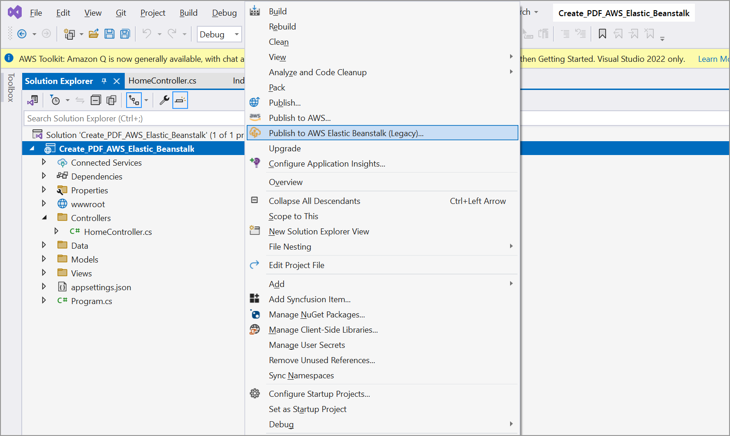The height and width of the screenshot is (436, 730).
Task: Open the Add submenu
Action: [383, 284]
